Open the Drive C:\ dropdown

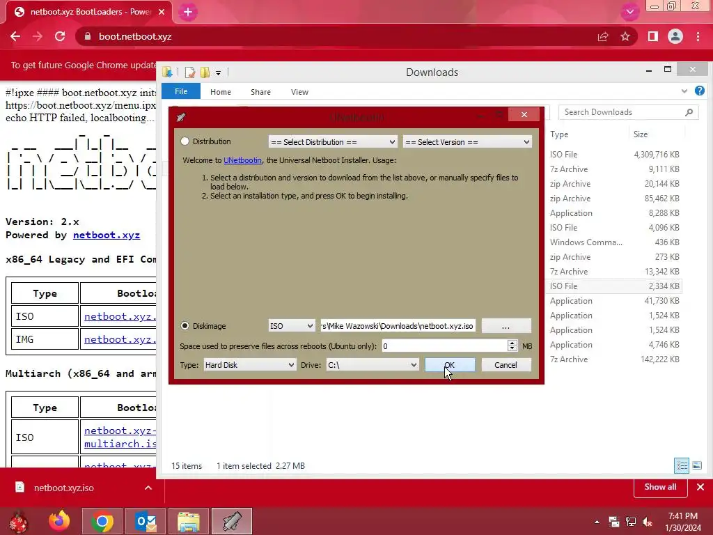pos(372,365)
